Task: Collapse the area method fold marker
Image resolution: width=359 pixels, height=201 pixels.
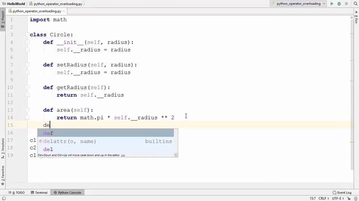Action: [x=27, y=110]
